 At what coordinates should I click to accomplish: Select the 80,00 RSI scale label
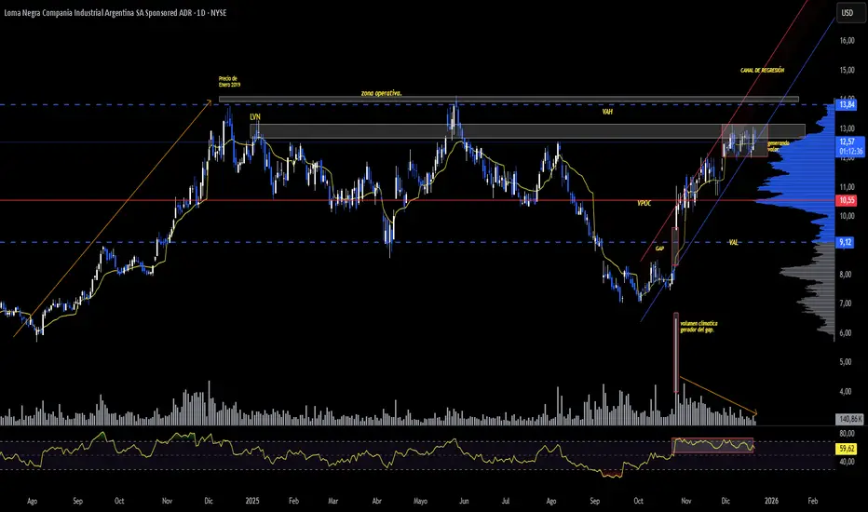(847, 434)
